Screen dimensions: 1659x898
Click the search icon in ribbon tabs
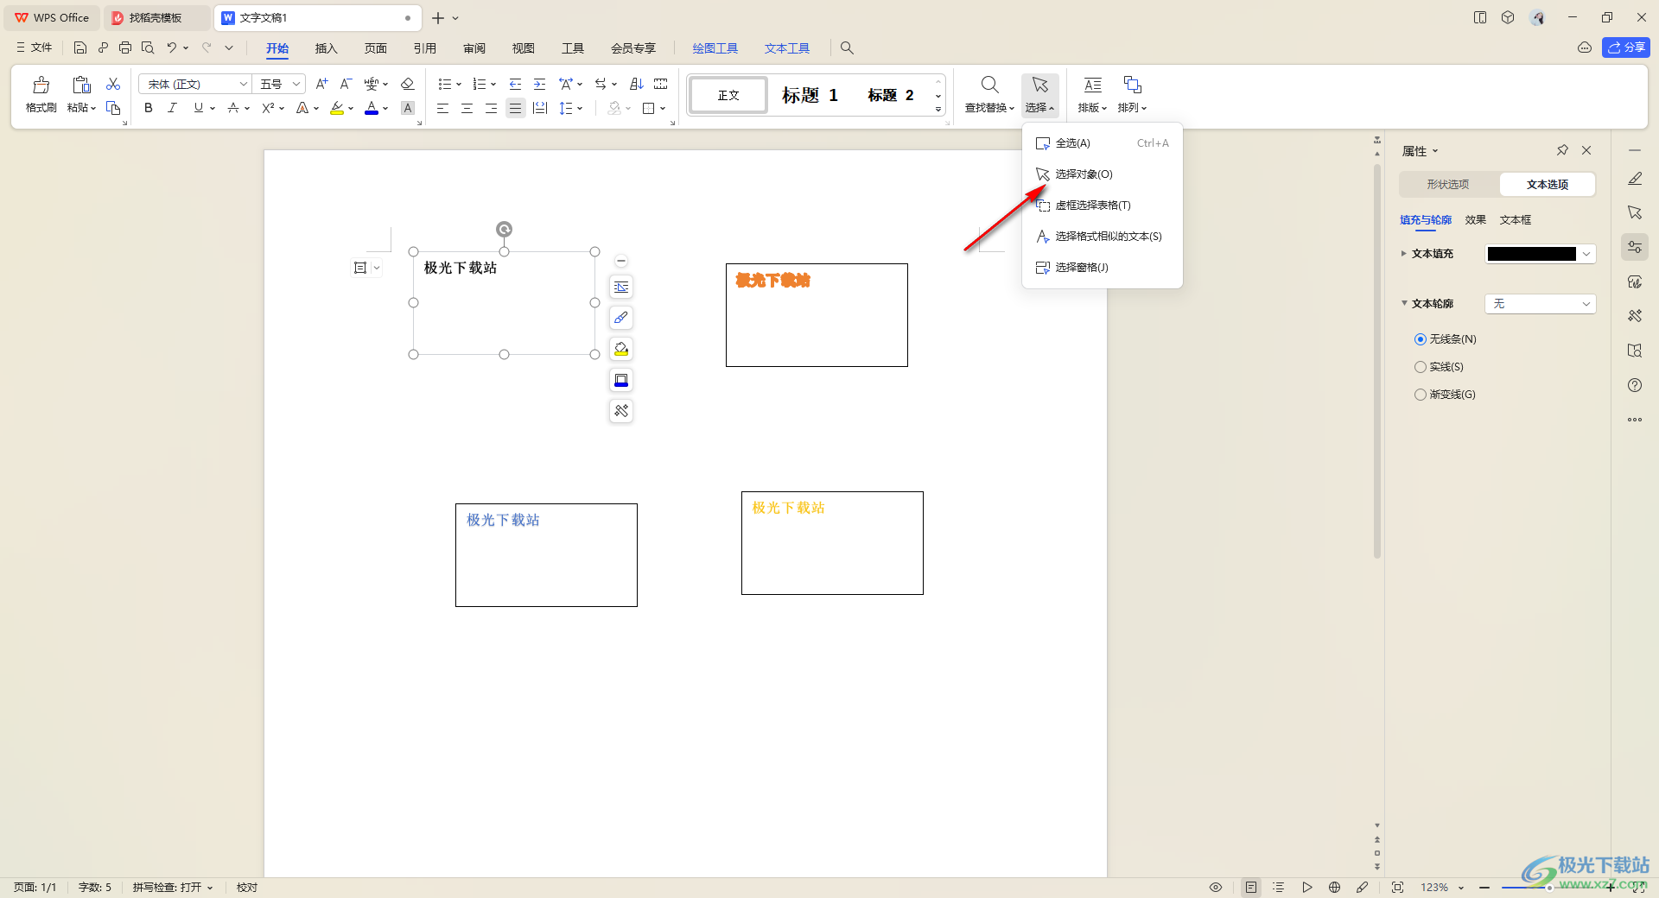(847, 48)
